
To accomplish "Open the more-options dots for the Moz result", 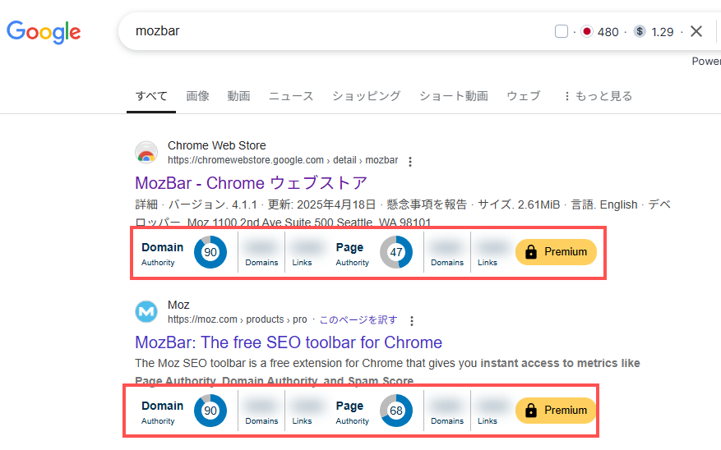I will (x=412, y=320).
